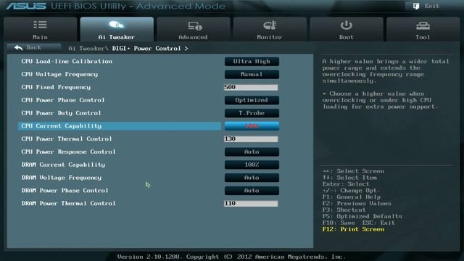The height and width of the screenshot is (261, 464).
Task: Open DRAM Voltage Frequency Auto dropdown
Action: coord(252,178)
